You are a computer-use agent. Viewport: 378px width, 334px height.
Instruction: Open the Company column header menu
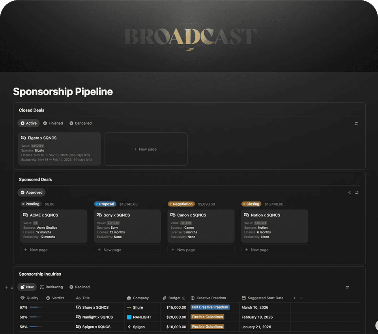coord(138,298)
